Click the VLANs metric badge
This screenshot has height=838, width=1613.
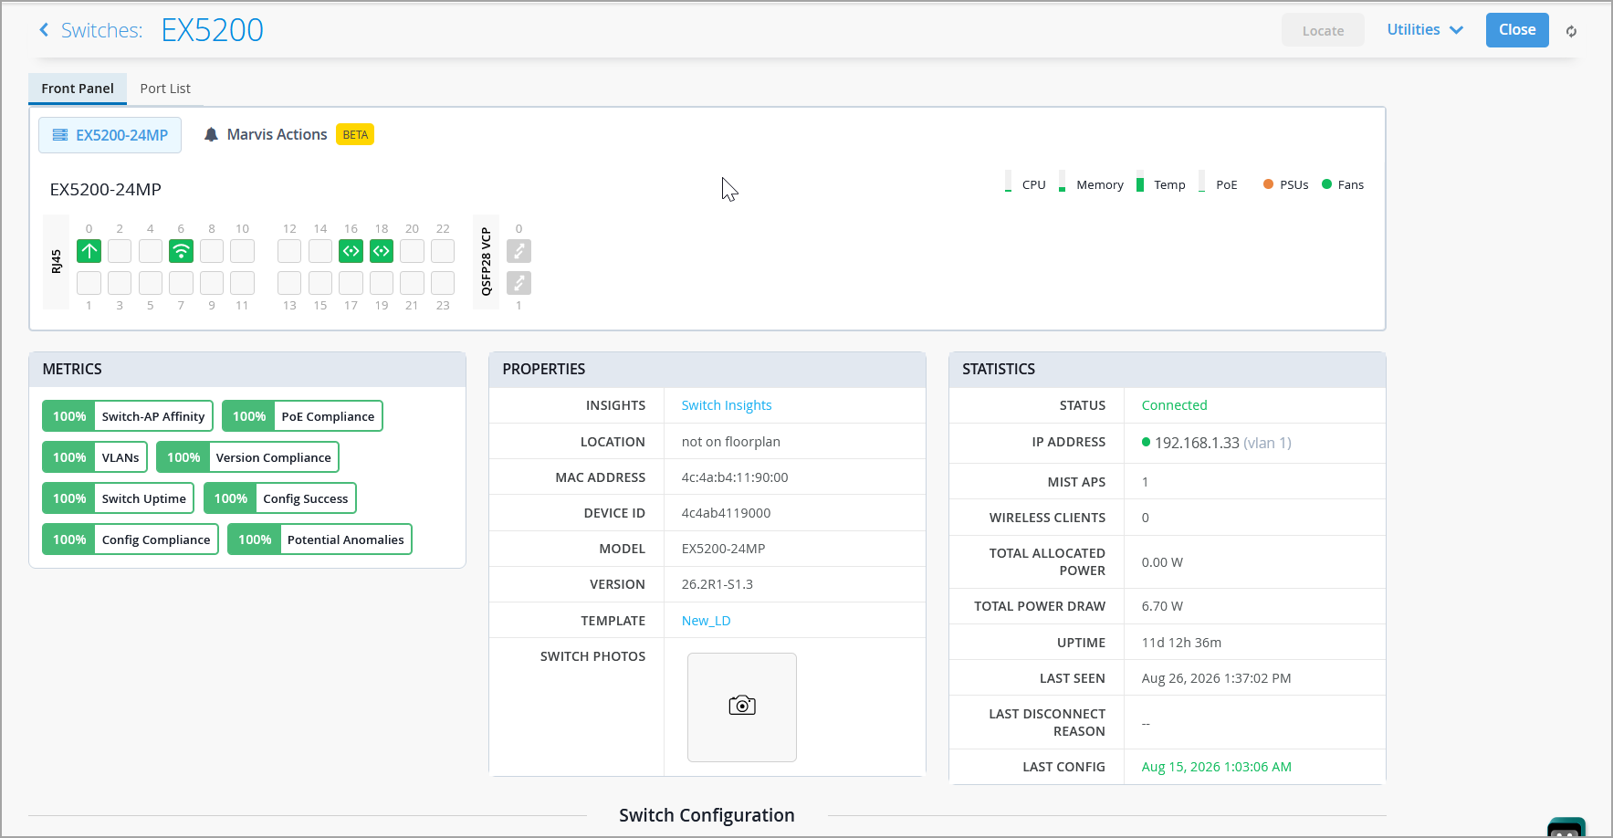[x=95, y=457]
